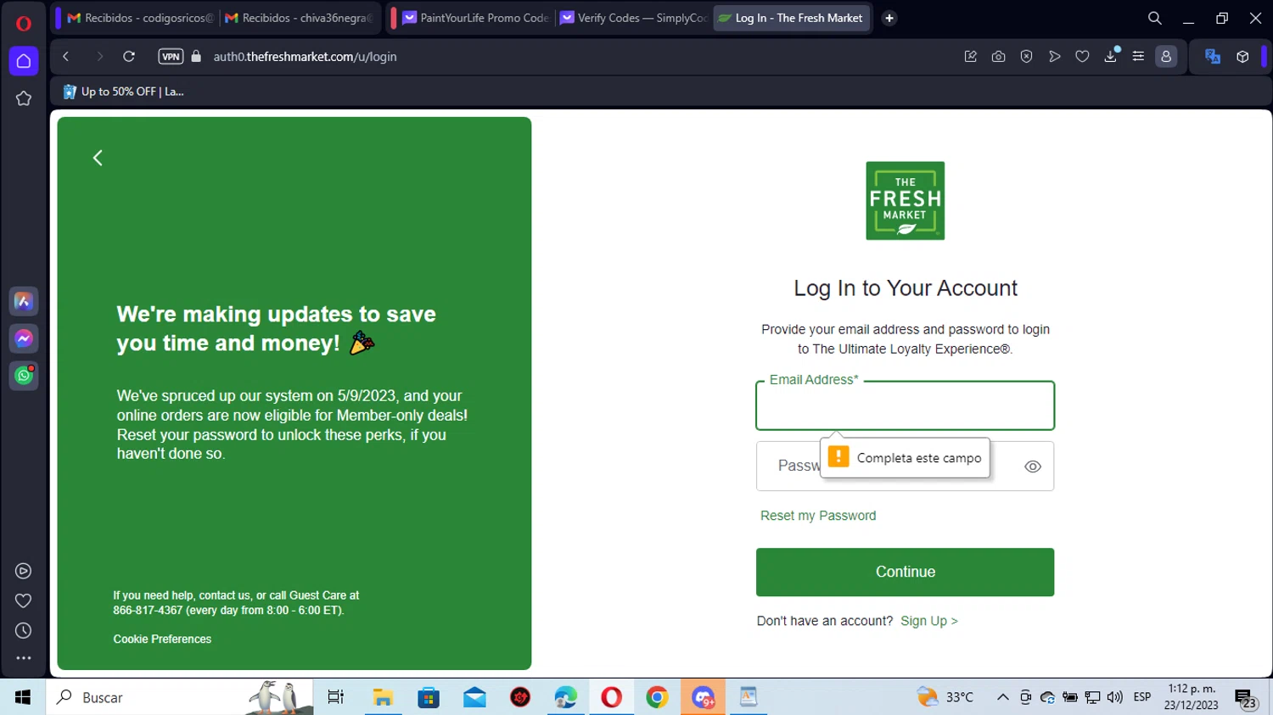Click the address bar URL
The width and height of the screenshot is (1273, 715).
[306, 57]
